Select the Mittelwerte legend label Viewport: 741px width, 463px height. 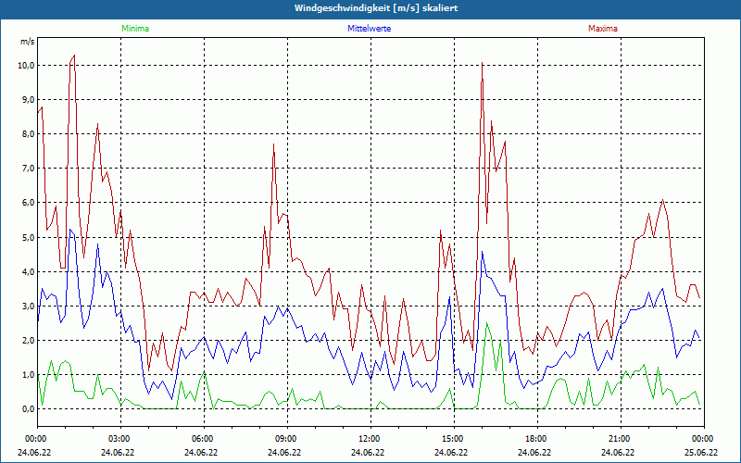tap(369, 29)
